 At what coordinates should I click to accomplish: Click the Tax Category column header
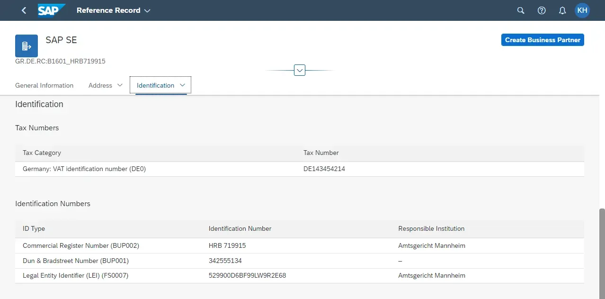(x=42, y=153)
